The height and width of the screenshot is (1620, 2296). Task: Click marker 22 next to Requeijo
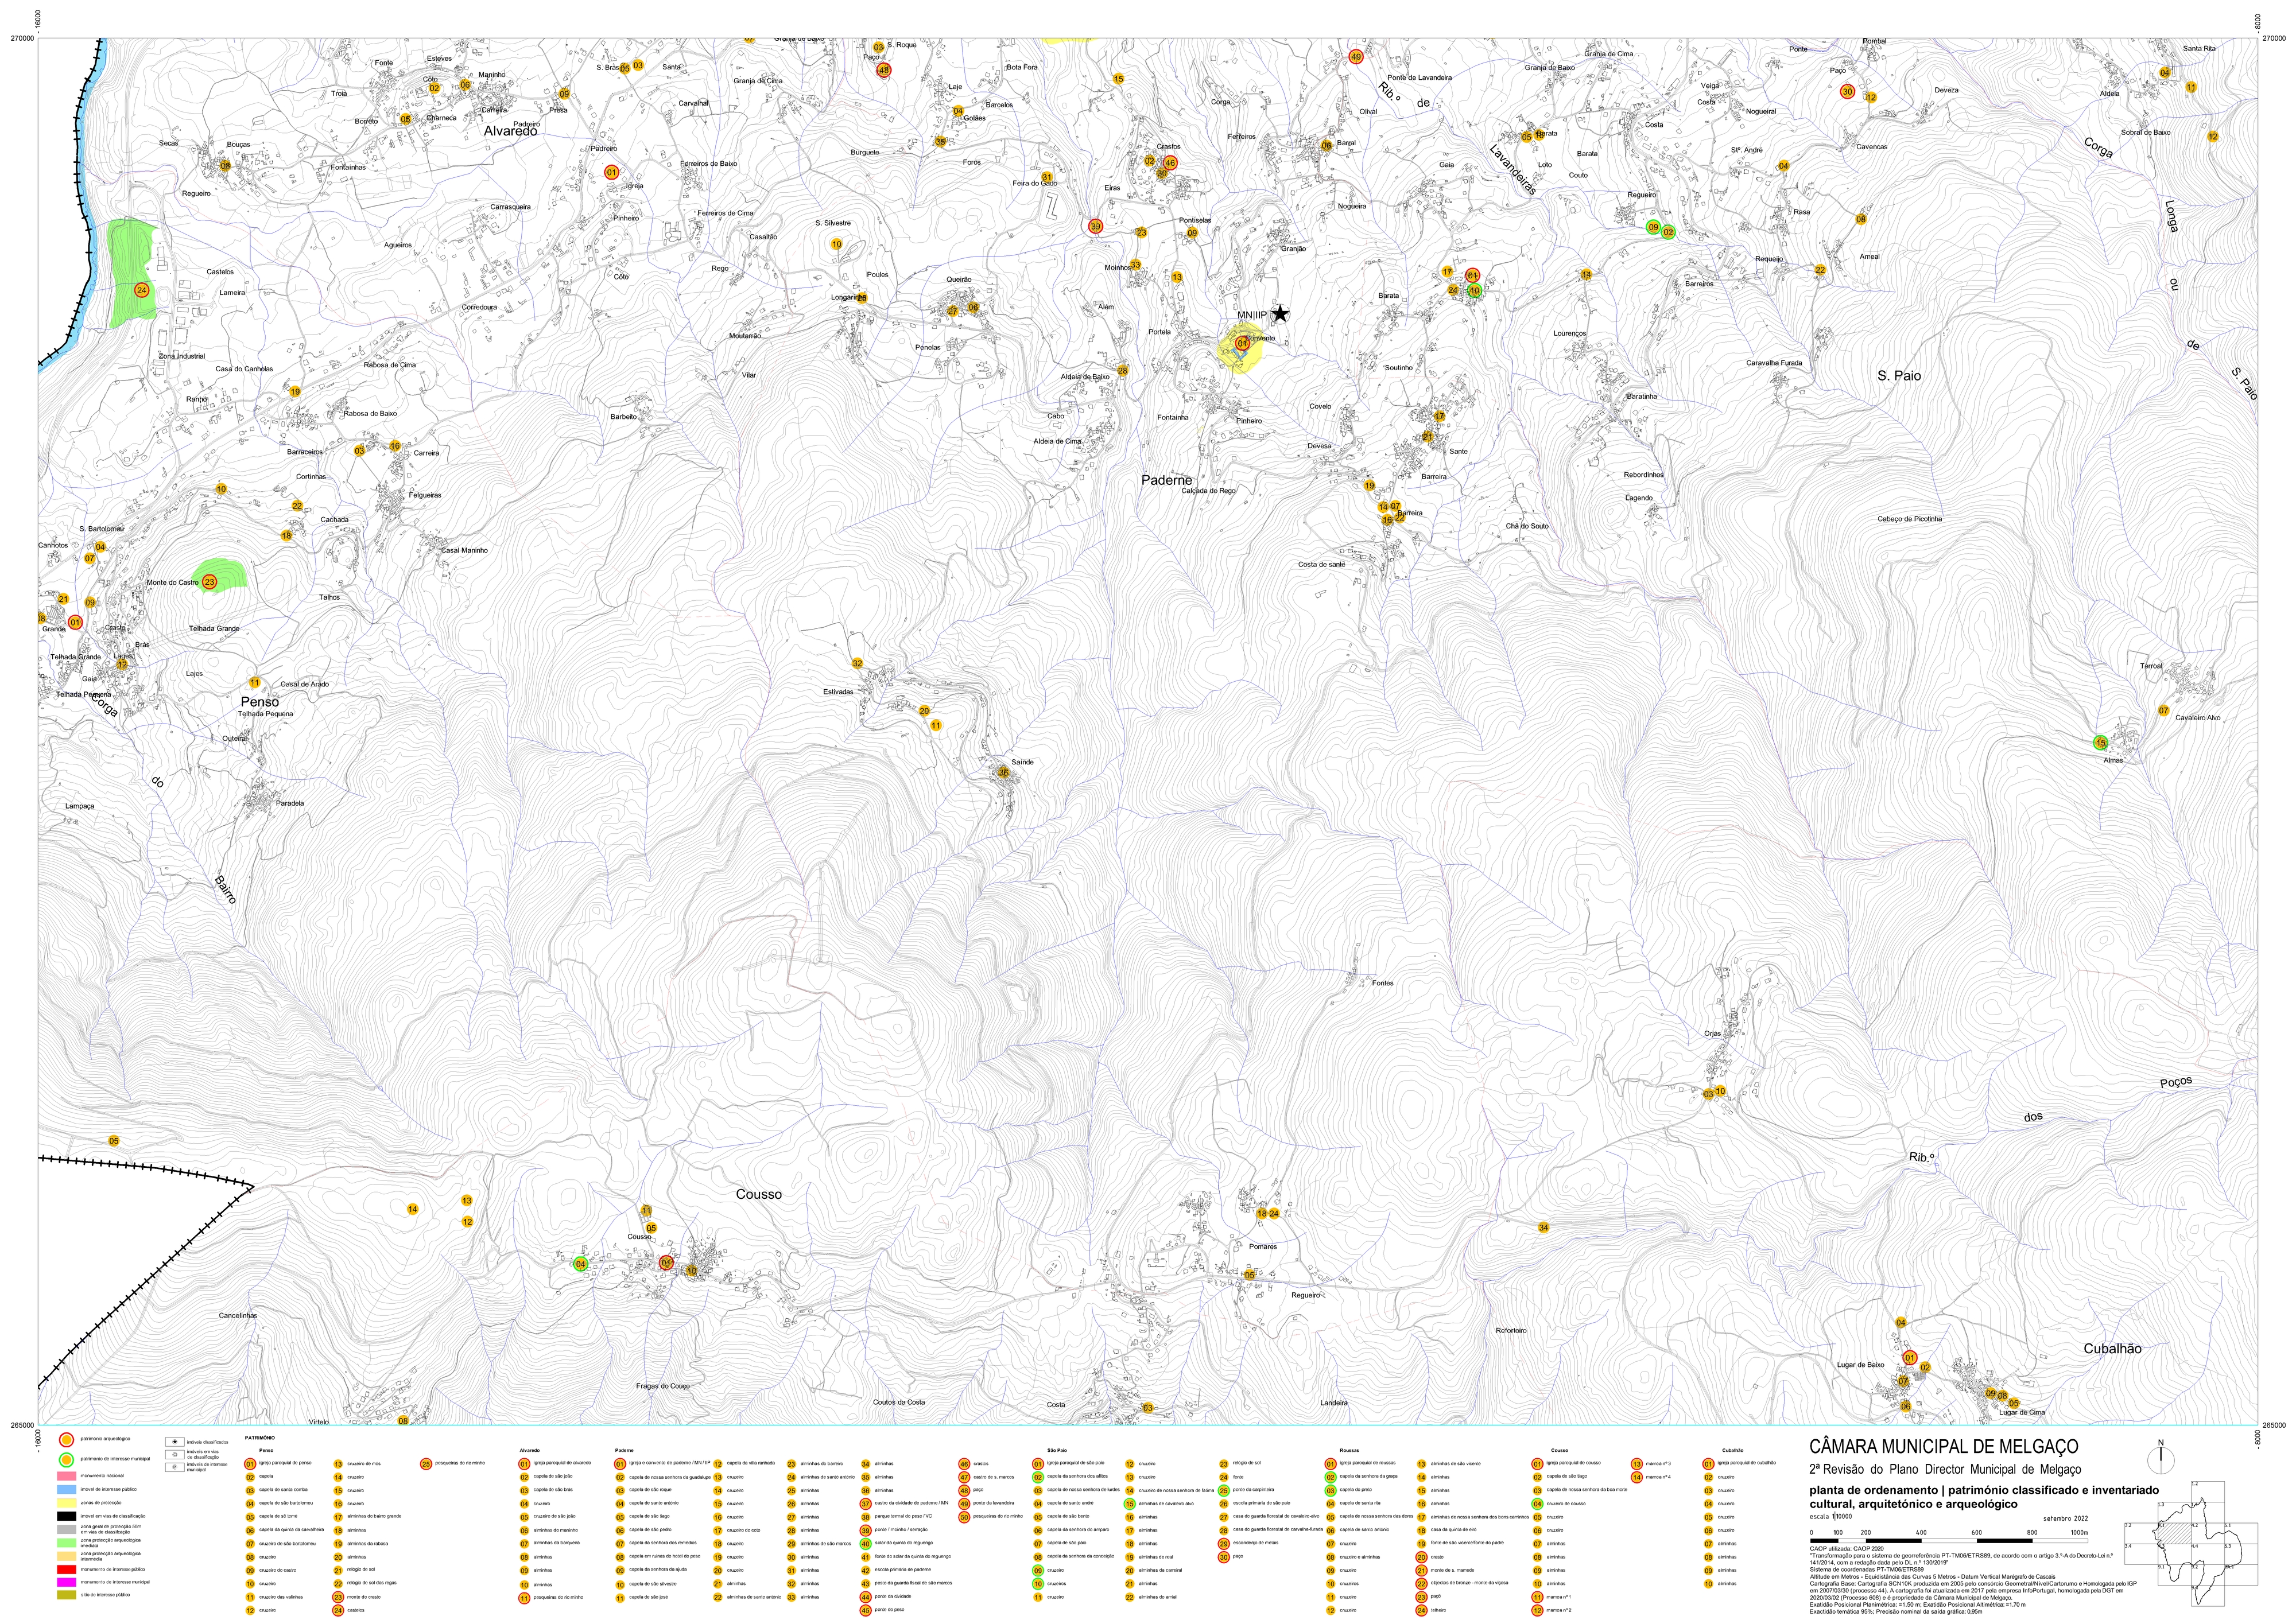tap(1820, 270)
